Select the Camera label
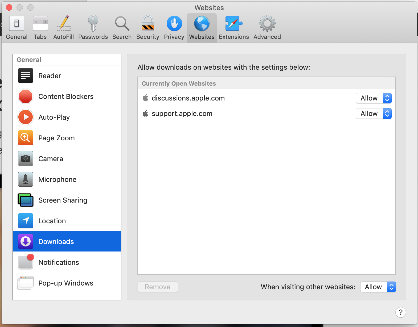 [51, 159]
